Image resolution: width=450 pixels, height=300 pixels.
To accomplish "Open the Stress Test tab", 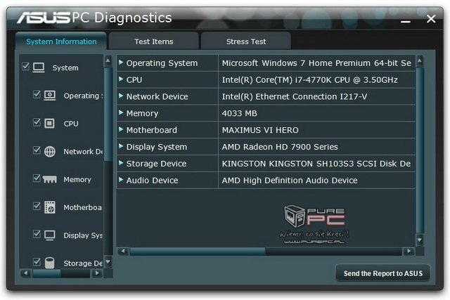I will 246,41.
